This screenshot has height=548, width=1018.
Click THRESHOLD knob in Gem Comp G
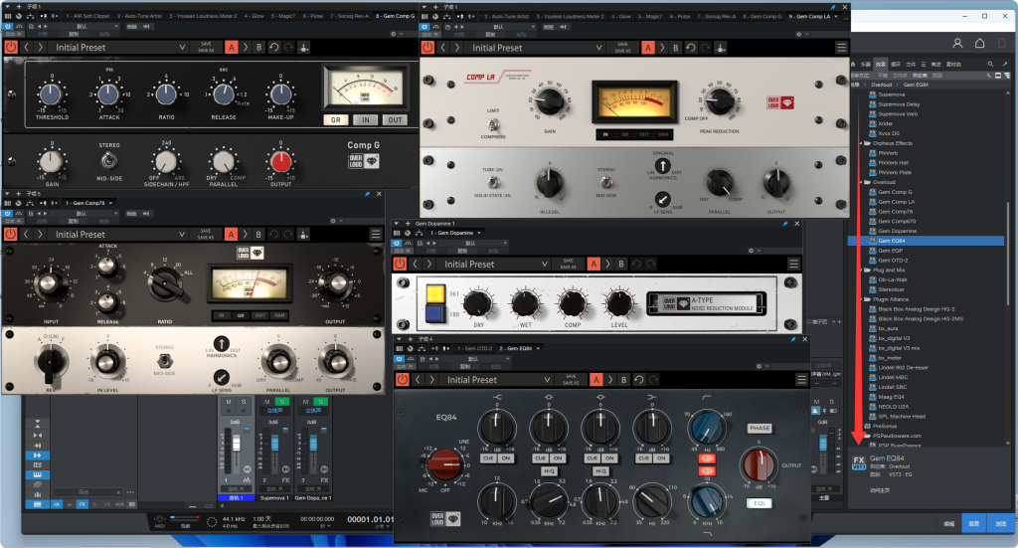(51, 94)
